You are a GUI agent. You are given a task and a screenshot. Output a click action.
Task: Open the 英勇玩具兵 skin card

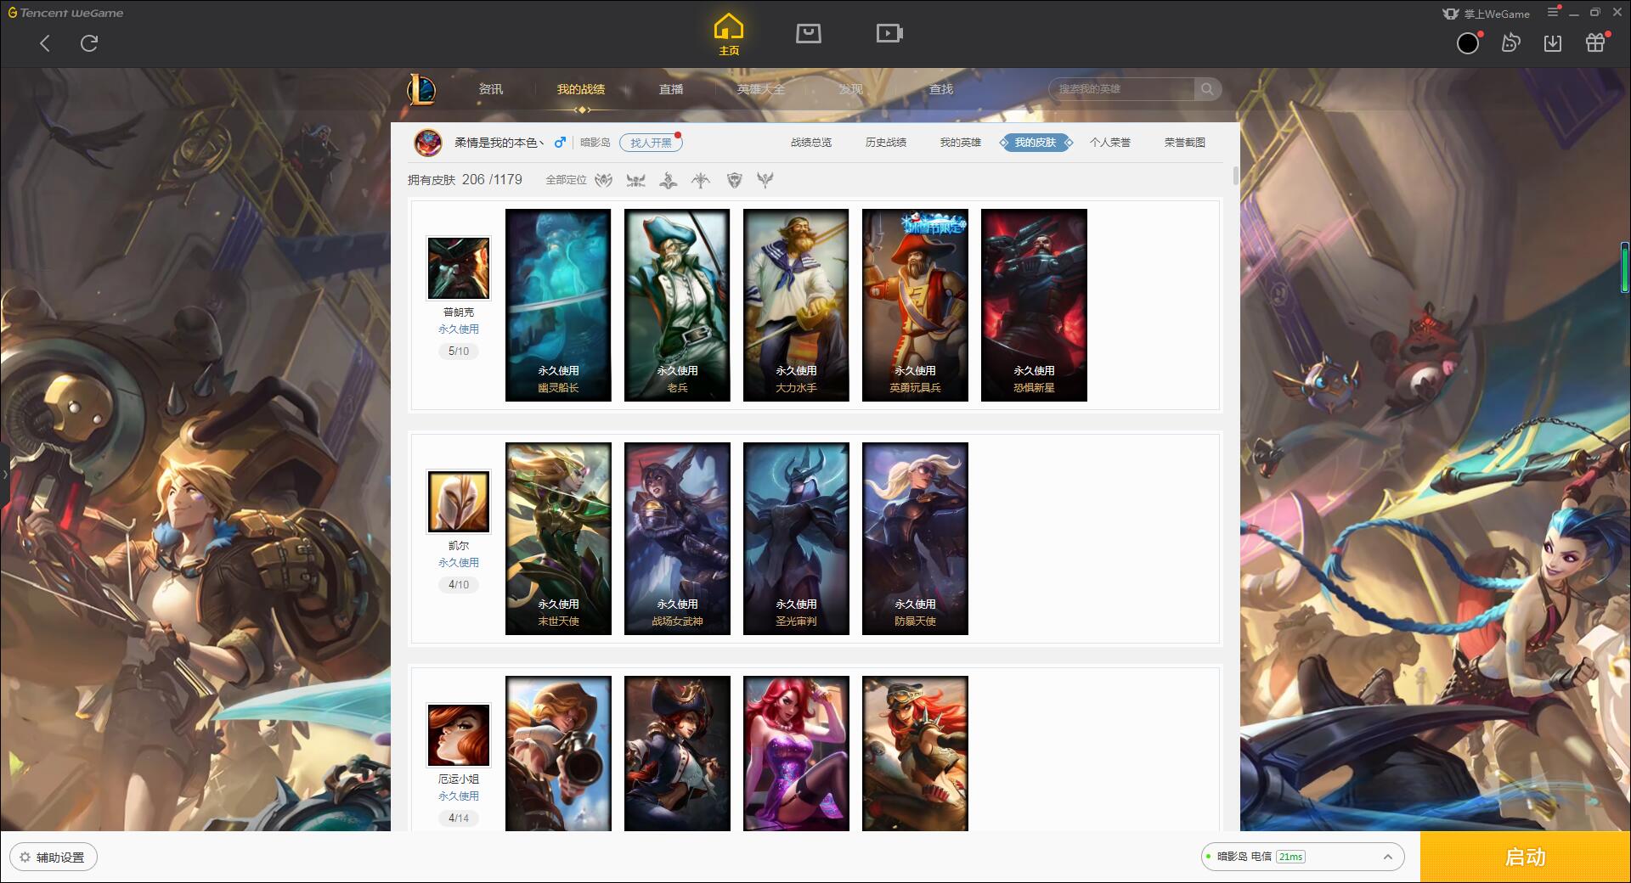(915, 305)
